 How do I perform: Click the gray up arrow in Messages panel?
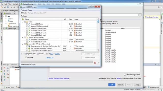[4, 71]
